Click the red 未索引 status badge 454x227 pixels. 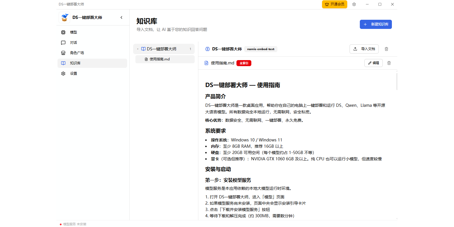click(x=244, y=63)
